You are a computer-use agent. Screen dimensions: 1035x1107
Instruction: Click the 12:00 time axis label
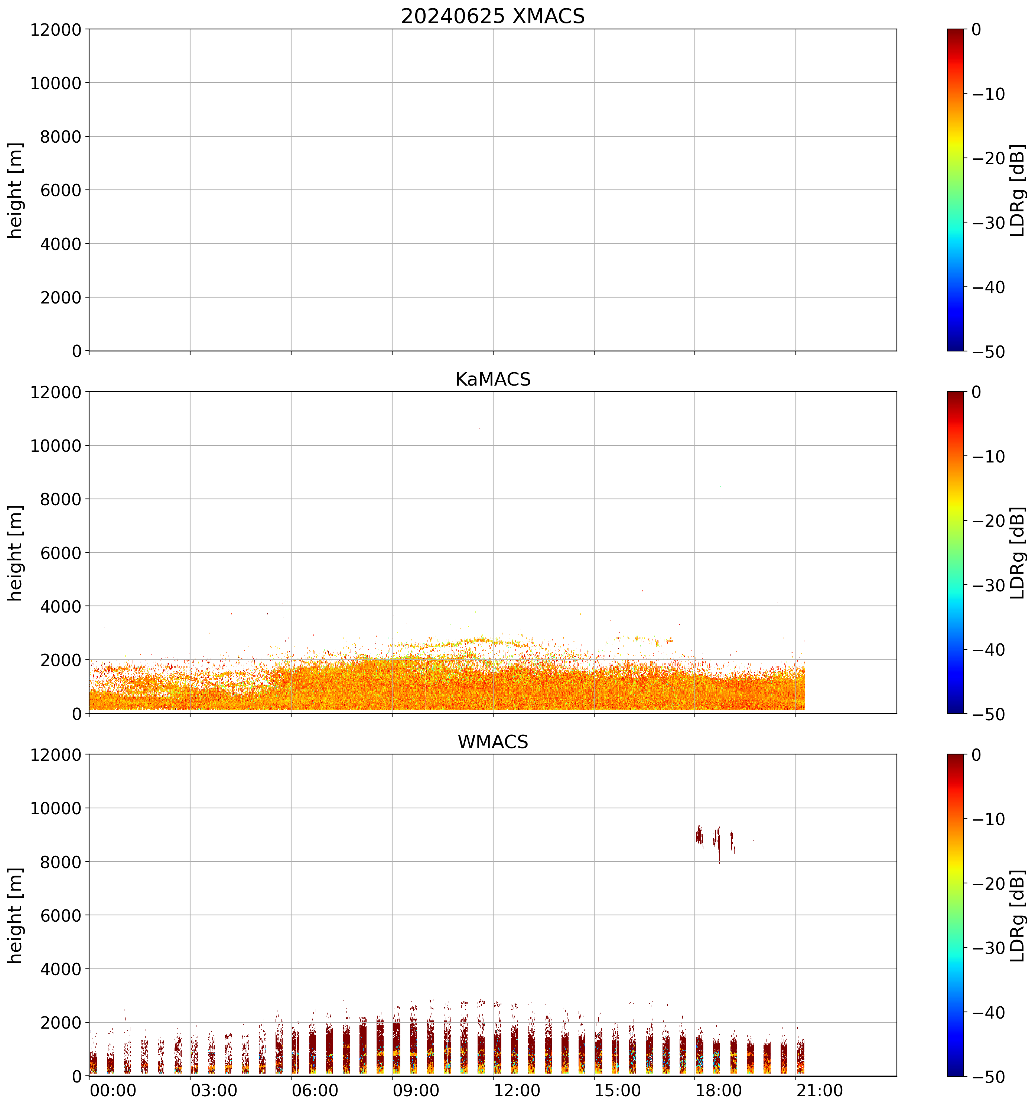click(517, 1090)
